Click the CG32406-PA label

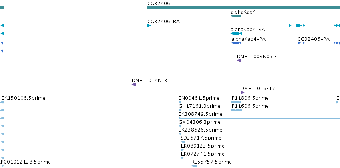[314, 39]
